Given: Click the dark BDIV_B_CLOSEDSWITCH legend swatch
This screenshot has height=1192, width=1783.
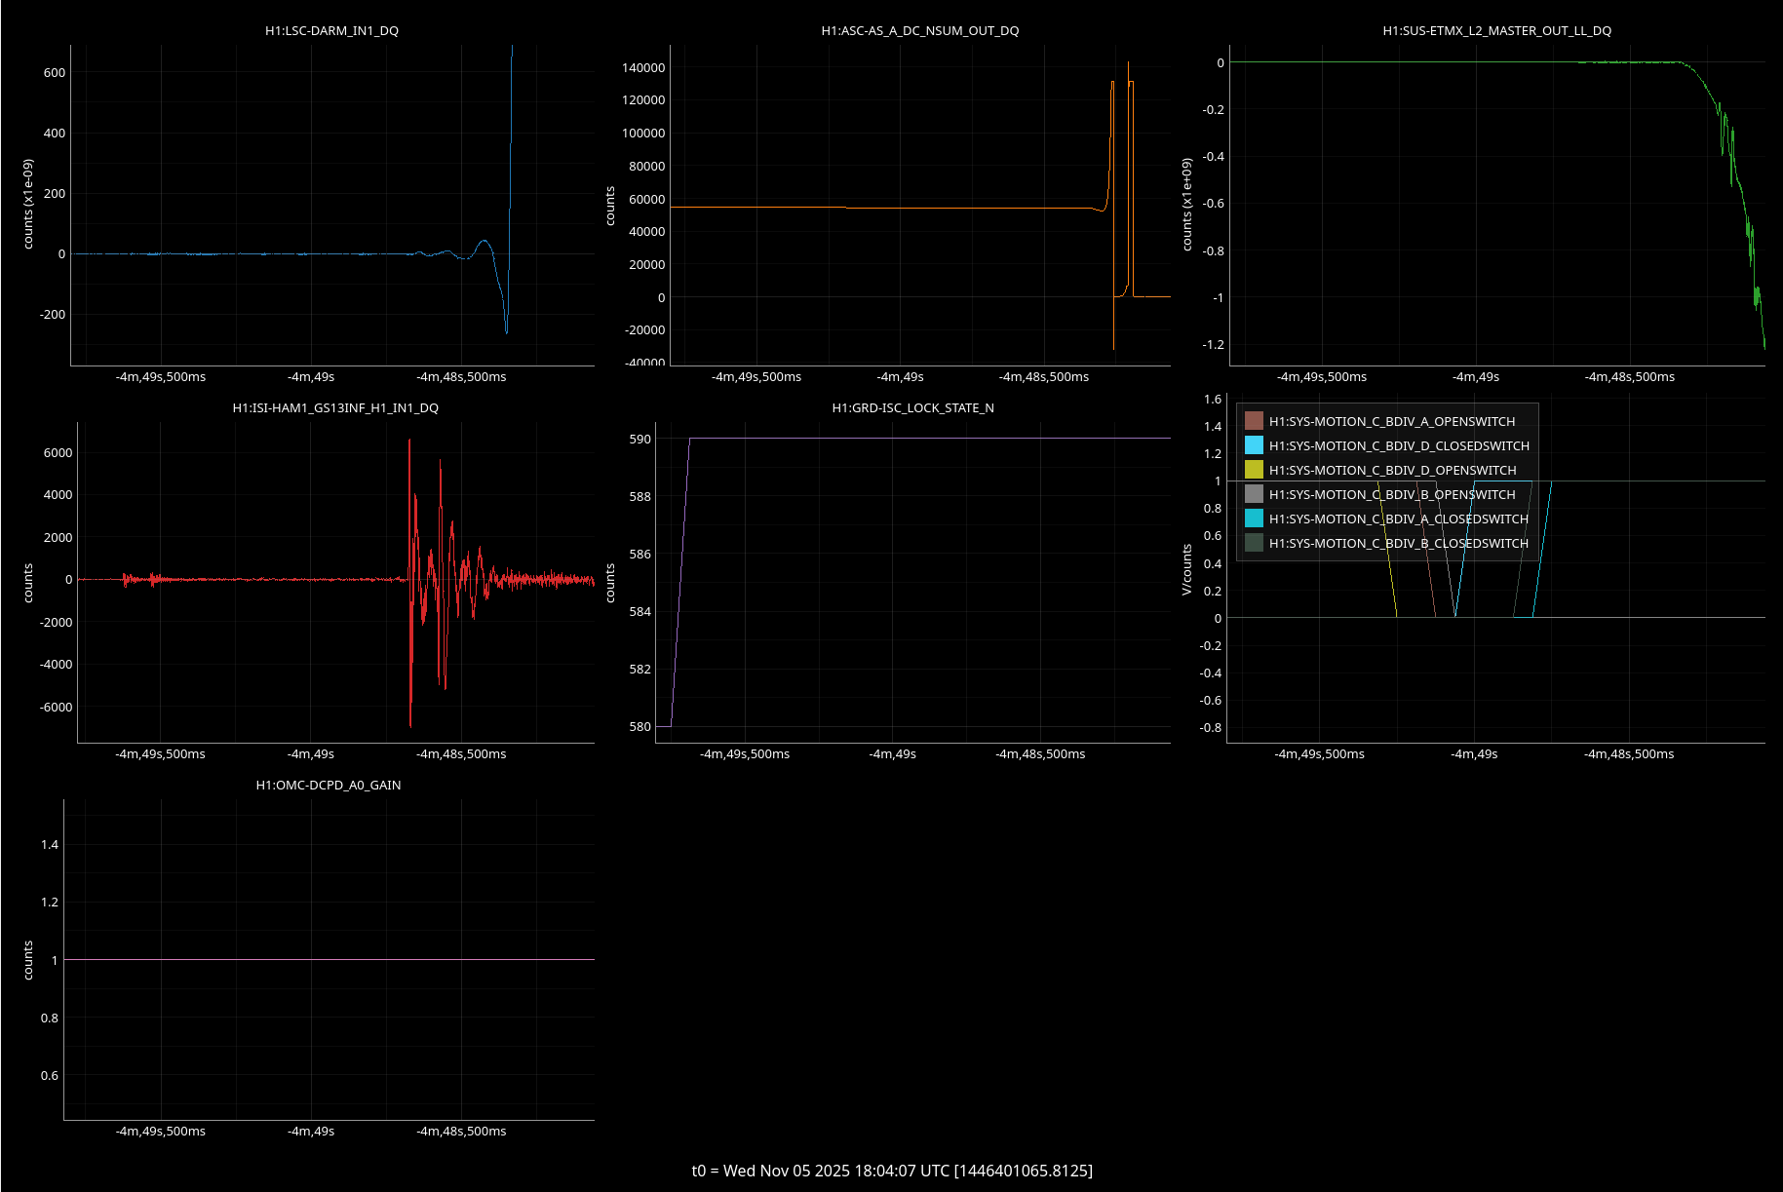Looking at the screenshot, I should pos(1254,543).
